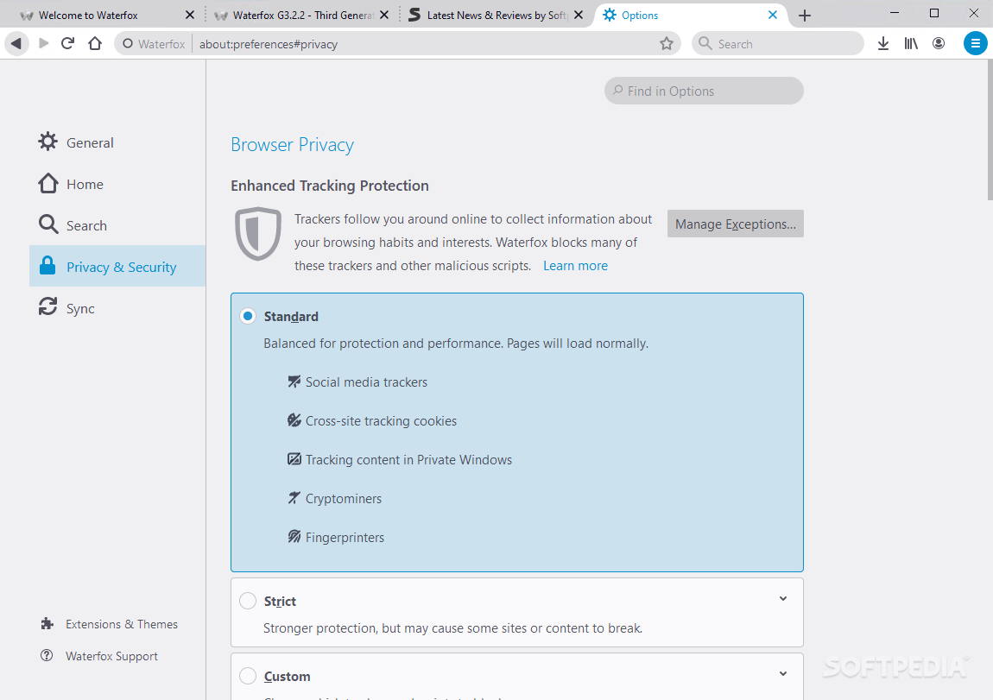Select the Custom protection radio button
Image resolution: width=993 pixels, height=700 pixels.
[x=248, y=676]
